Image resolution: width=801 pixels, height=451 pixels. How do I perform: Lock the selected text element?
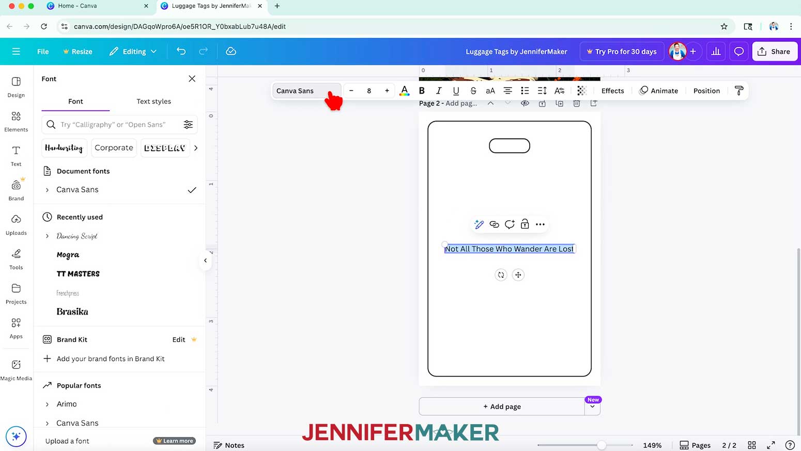pyautogui.click(x=525, y=224)
